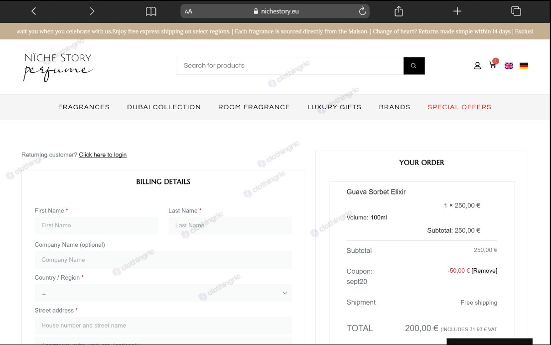
Task: Open the Dubai Collection menu
Action: point(164,107)
